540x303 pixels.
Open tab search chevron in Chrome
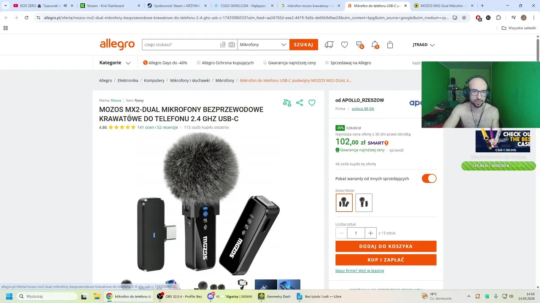tap(5, 6)
